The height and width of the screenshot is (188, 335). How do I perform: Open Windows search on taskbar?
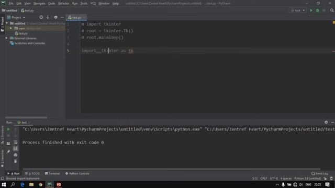13,184
